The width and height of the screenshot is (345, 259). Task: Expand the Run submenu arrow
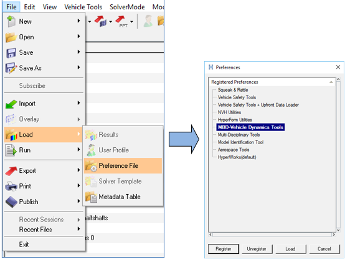(x=78, y=150)
